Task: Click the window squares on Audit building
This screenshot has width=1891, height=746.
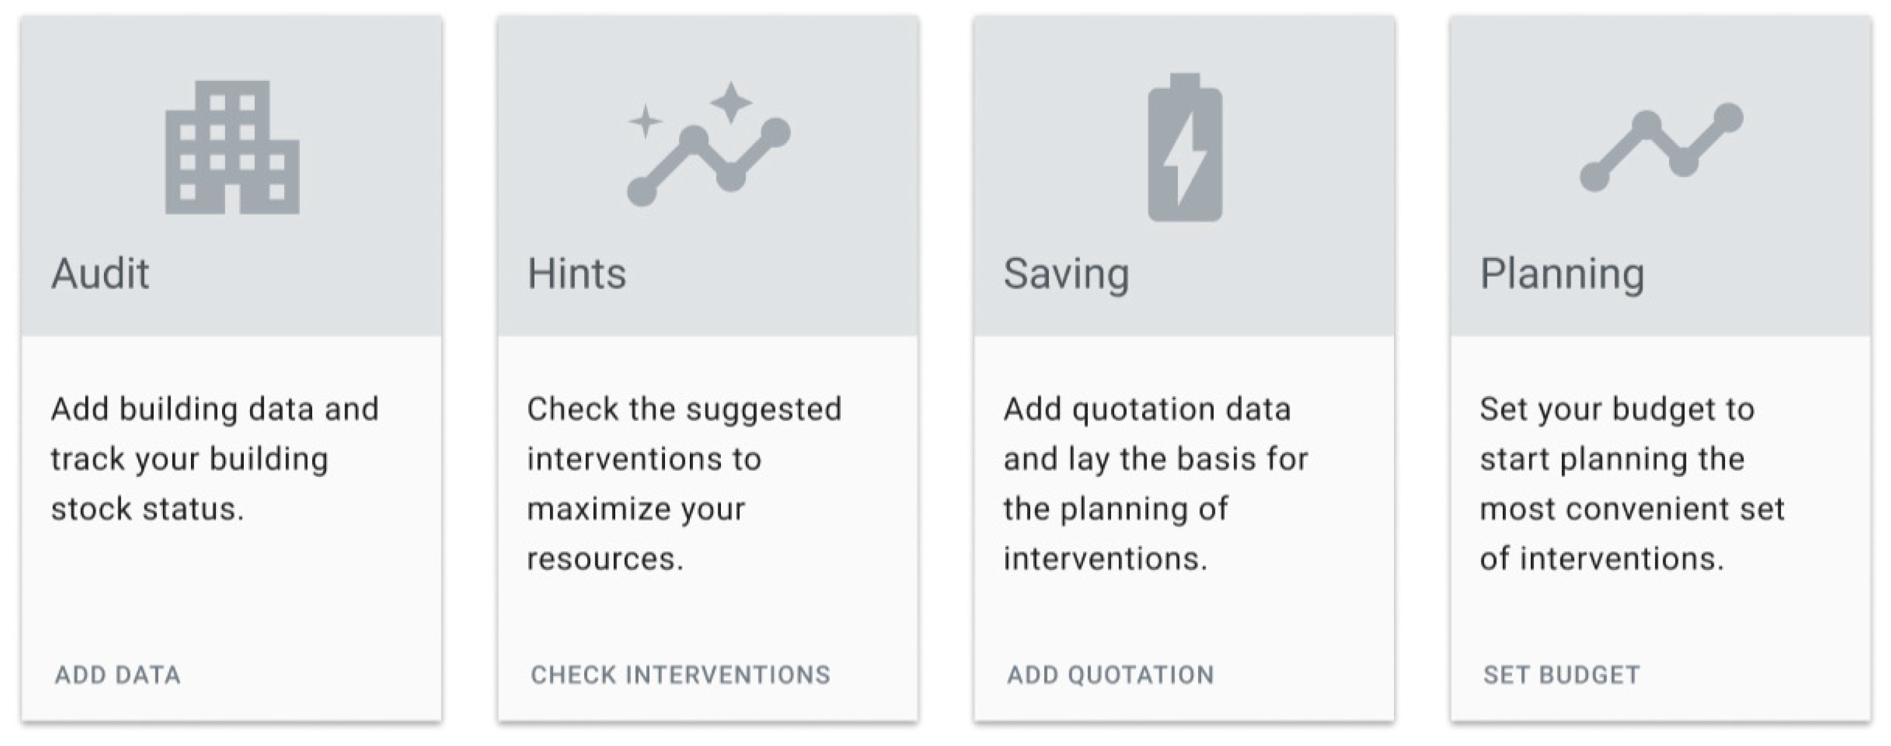Action: [217, 133]
